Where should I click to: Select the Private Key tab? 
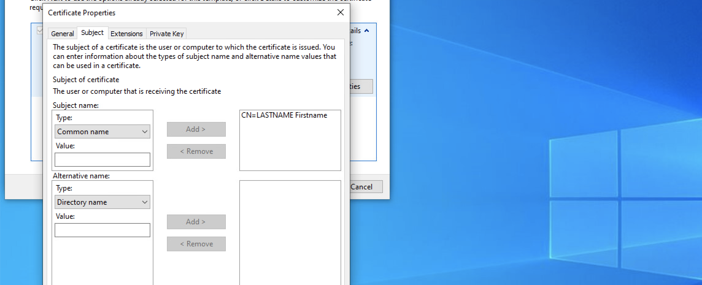[x=166, y=34]
